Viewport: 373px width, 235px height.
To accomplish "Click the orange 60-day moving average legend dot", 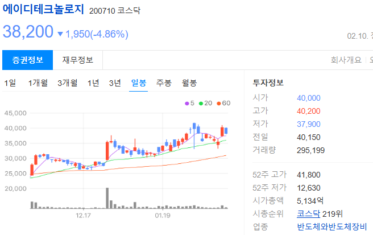I will click(218, 104).
